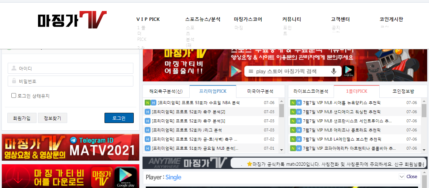Open the 마징가스코어 menu

pos(248,19)
